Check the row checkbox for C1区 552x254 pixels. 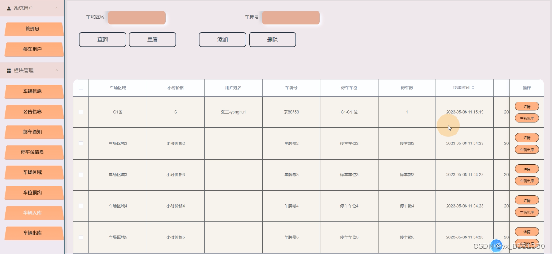81,112
